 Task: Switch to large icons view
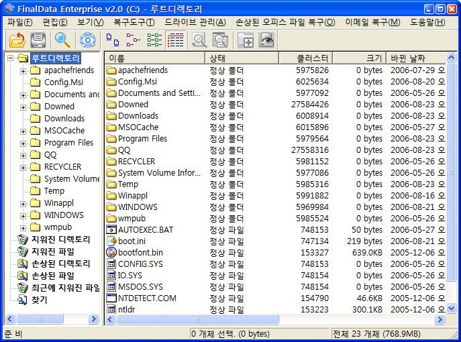click(x=113, y=40)
